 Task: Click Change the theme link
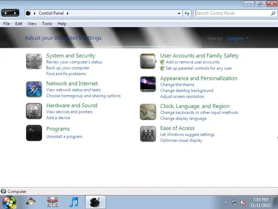pos(177,85)
